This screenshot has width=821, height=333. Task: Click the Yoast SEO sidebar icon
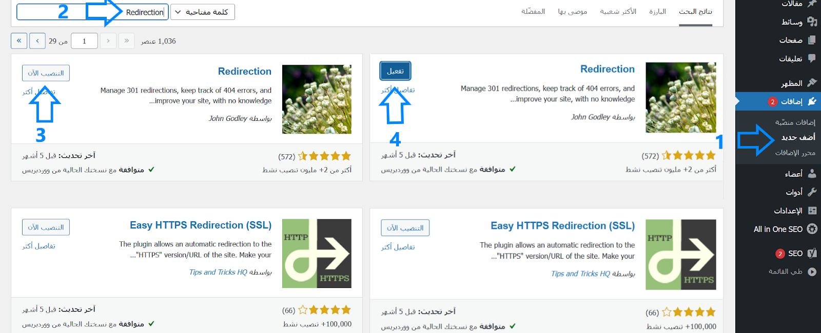click(x=812, y=253)
